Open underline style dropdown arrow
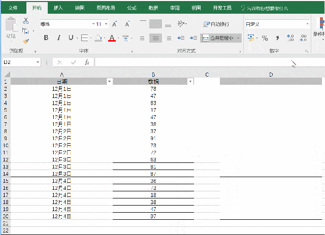325x235 pixels. 77,38
